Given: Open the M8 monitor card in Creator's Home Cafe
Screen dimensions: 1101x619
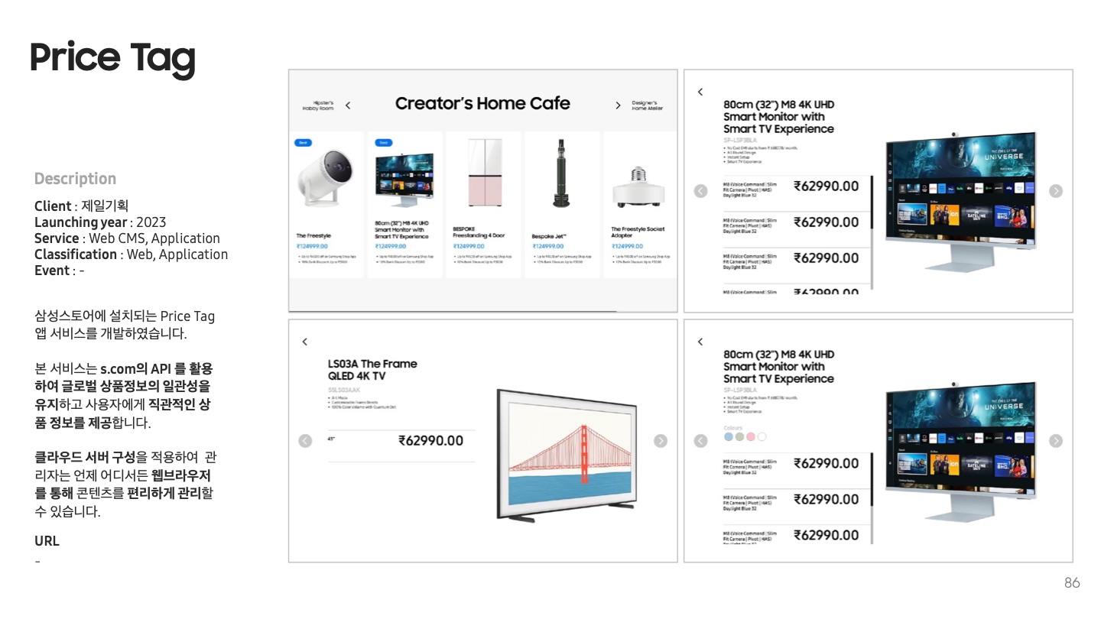Looking at the screenshot, I should tap(405, 205).
